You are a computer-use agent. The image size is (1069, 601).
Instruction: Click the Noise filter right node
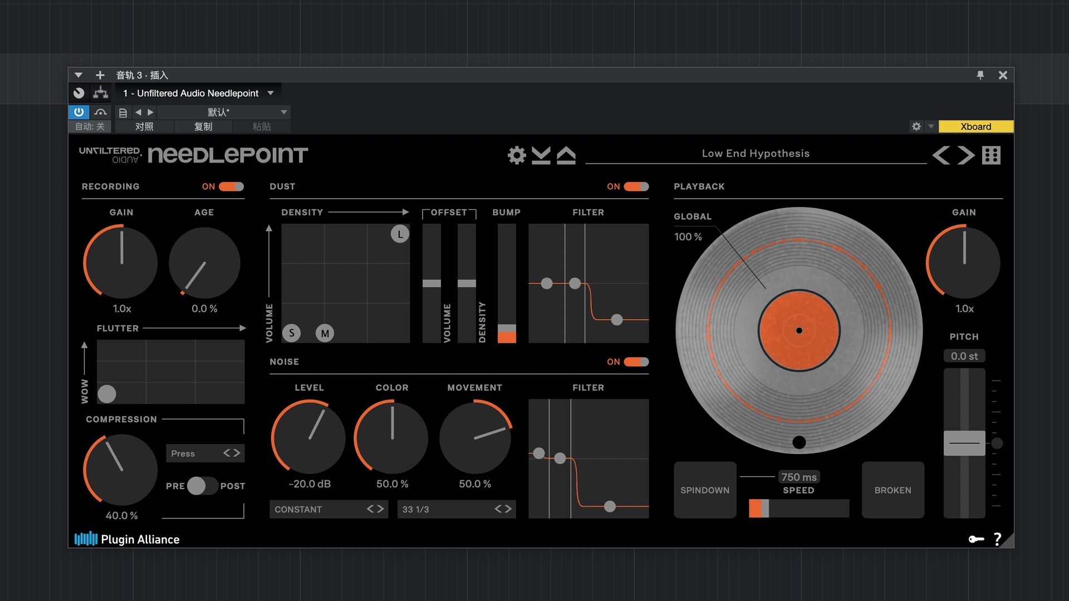click(x=610, y=506)
